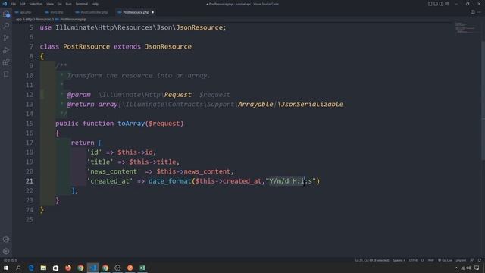Click the Ln 21 cursor position status
The image size is (485, 273).
tap(372, 260)
